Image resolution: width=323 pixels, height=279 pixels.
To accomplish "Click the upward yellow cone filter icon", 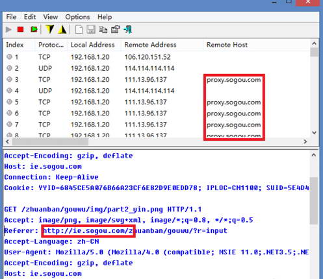I will [62, 29].
